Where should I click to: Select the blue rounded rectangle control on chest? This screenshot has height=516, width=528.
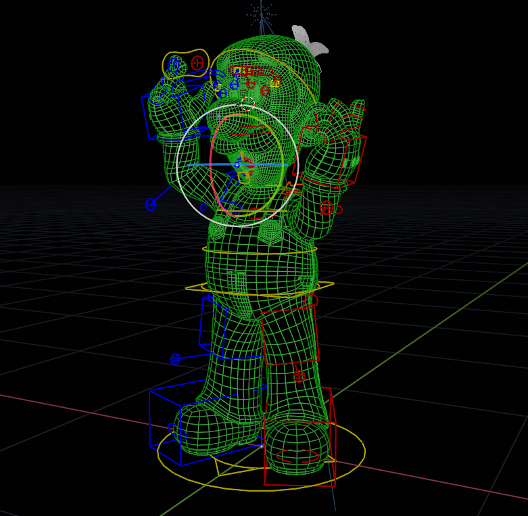(231, 208)
